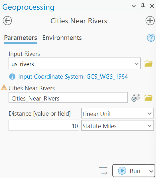This screenshot has height=178, width=156.
Task: Click the output database options icon
Action: 135,98
